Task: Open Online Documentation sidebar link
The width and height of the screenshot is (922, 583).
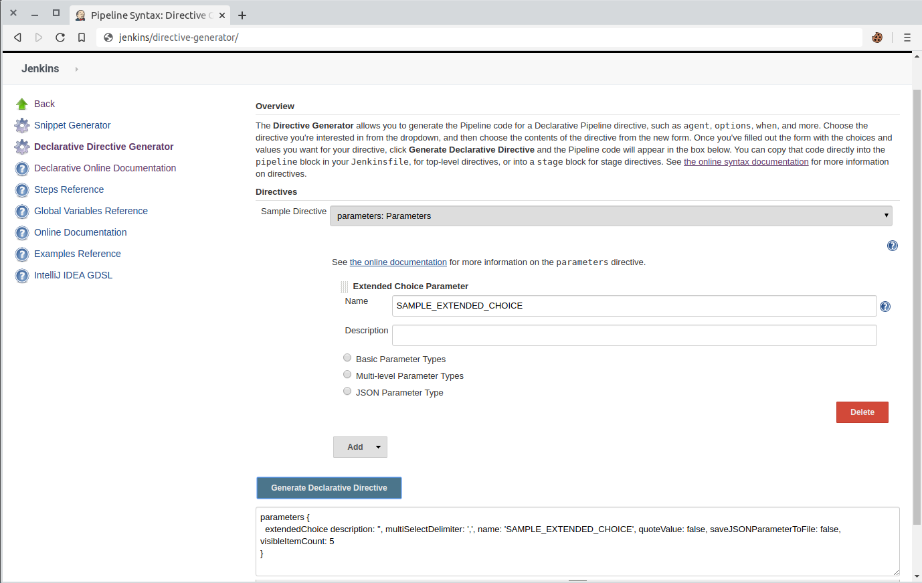Action: pos(80,232)
